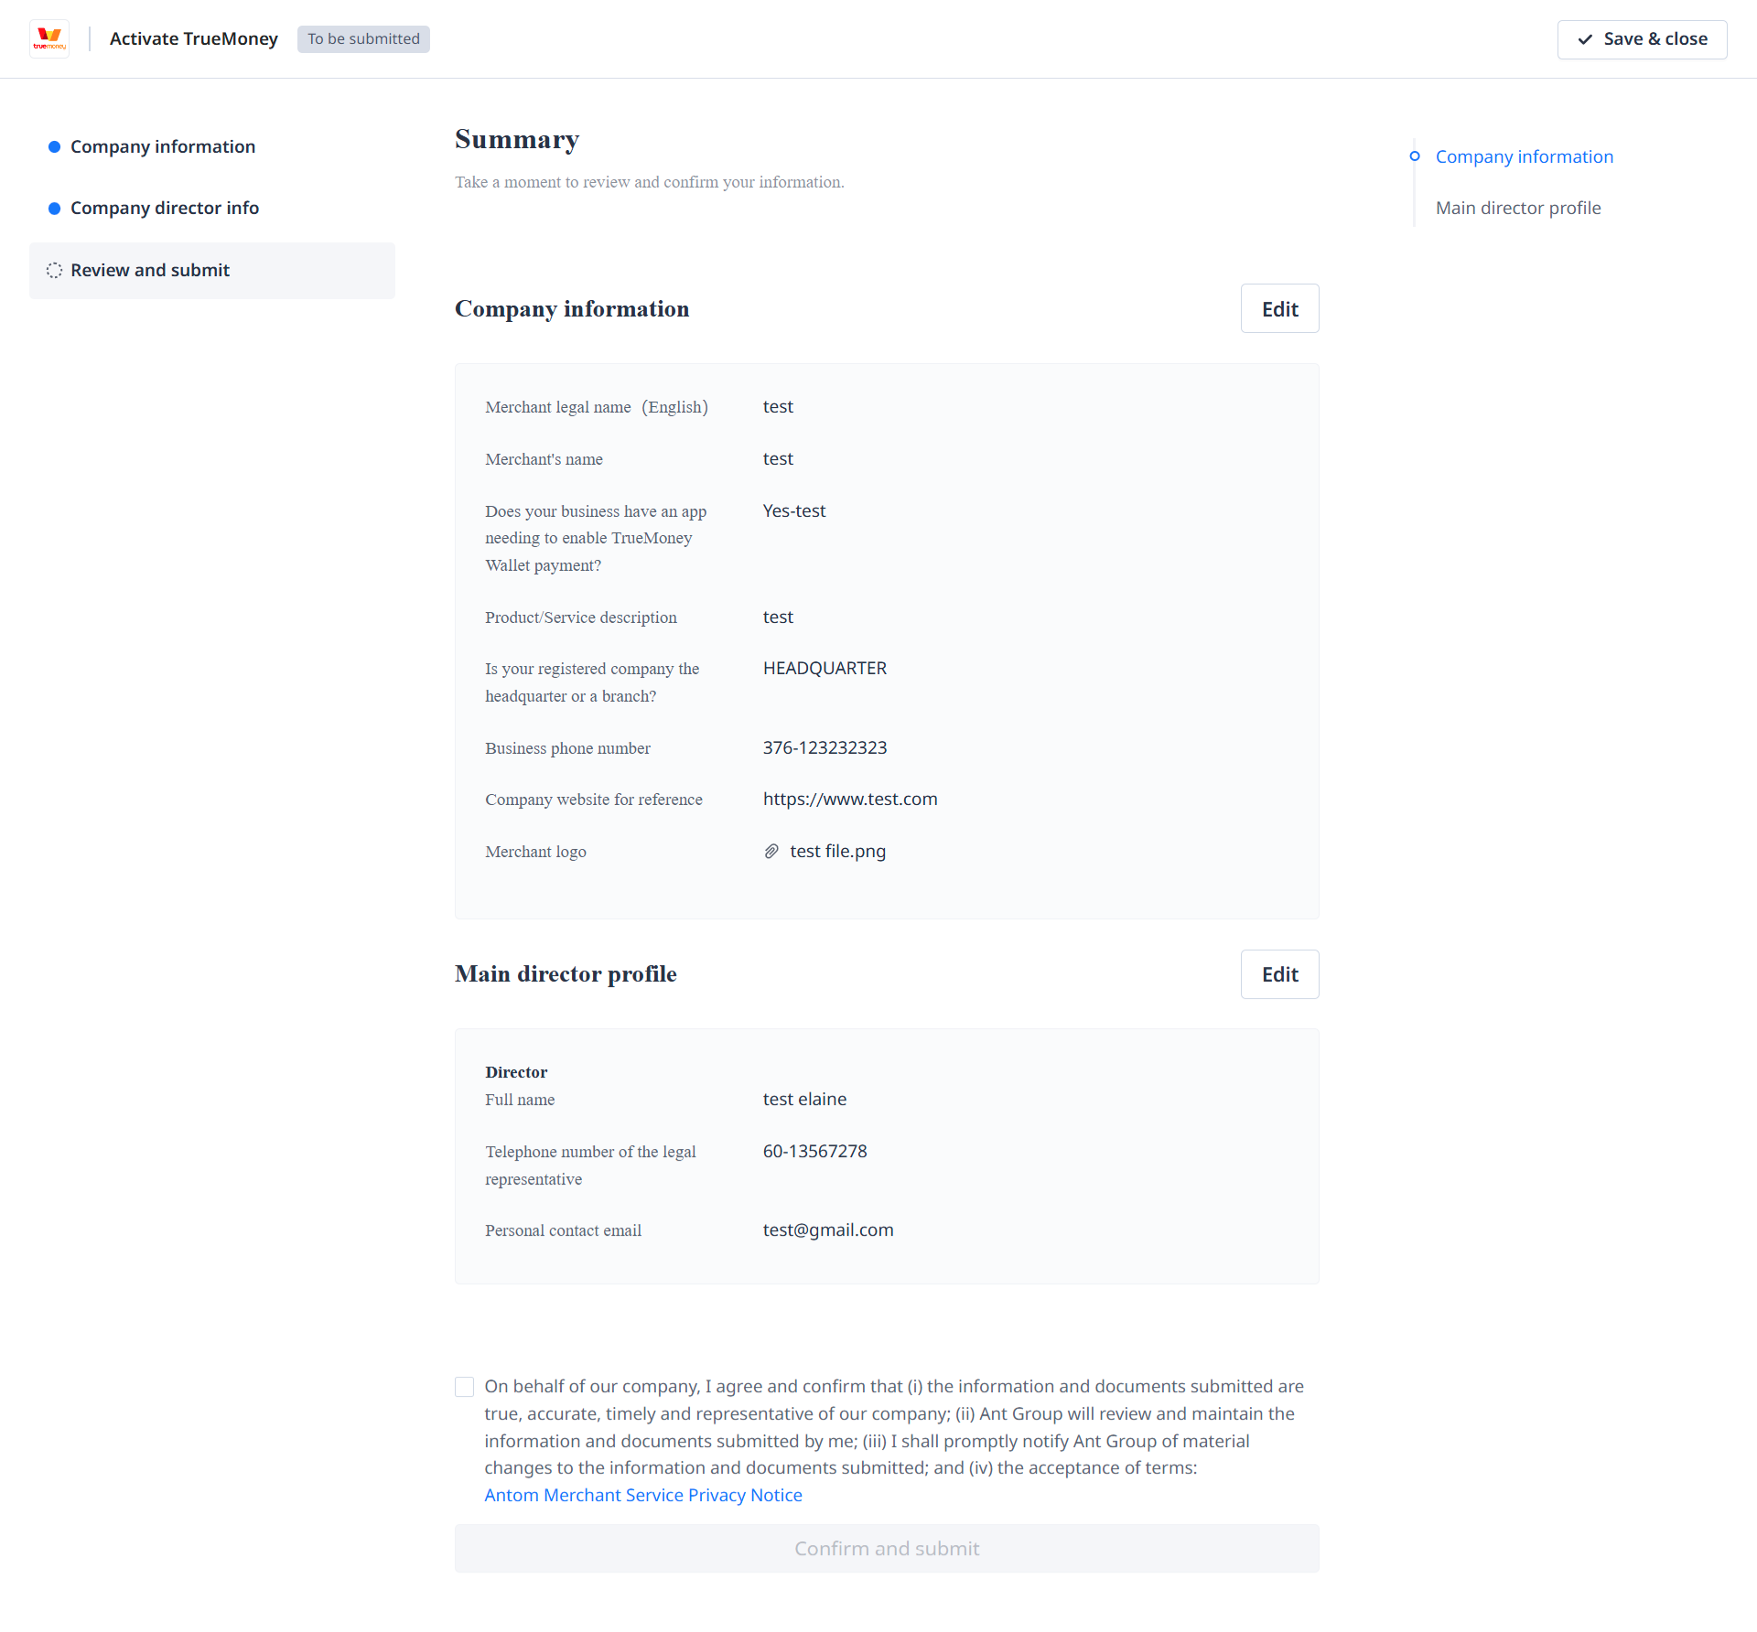Viewport: 1757px width, 1632px height.
Task: Edit the Company information section
Action: tap(1279, 309)
